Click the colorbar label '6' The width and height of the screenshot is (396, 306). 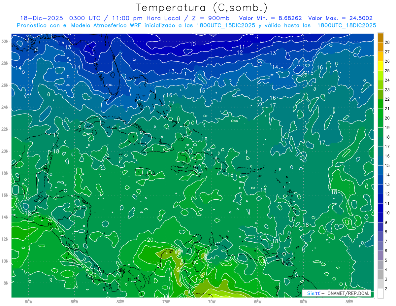[386, 251]
